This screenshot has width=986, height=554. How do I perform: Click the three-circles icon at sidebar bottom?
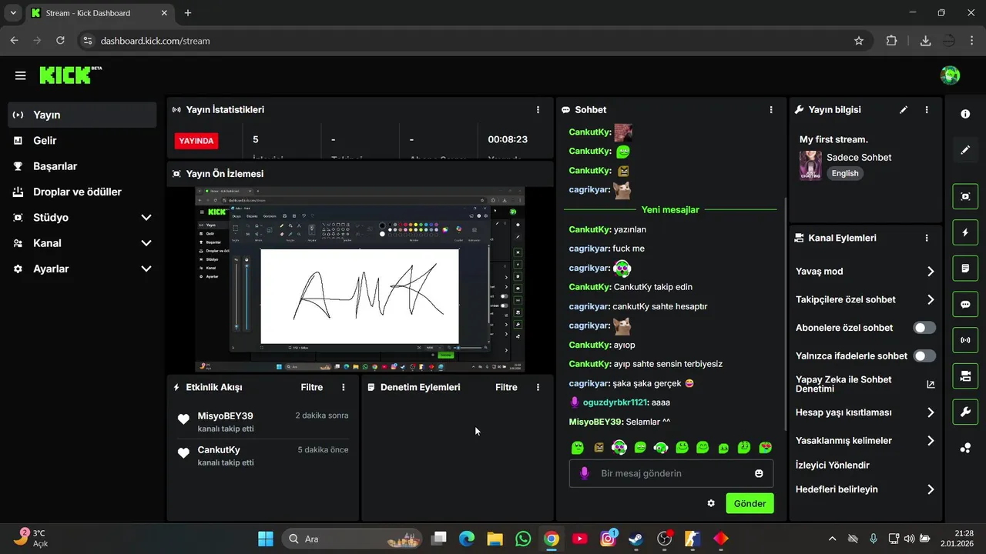[x=965, y=448]
